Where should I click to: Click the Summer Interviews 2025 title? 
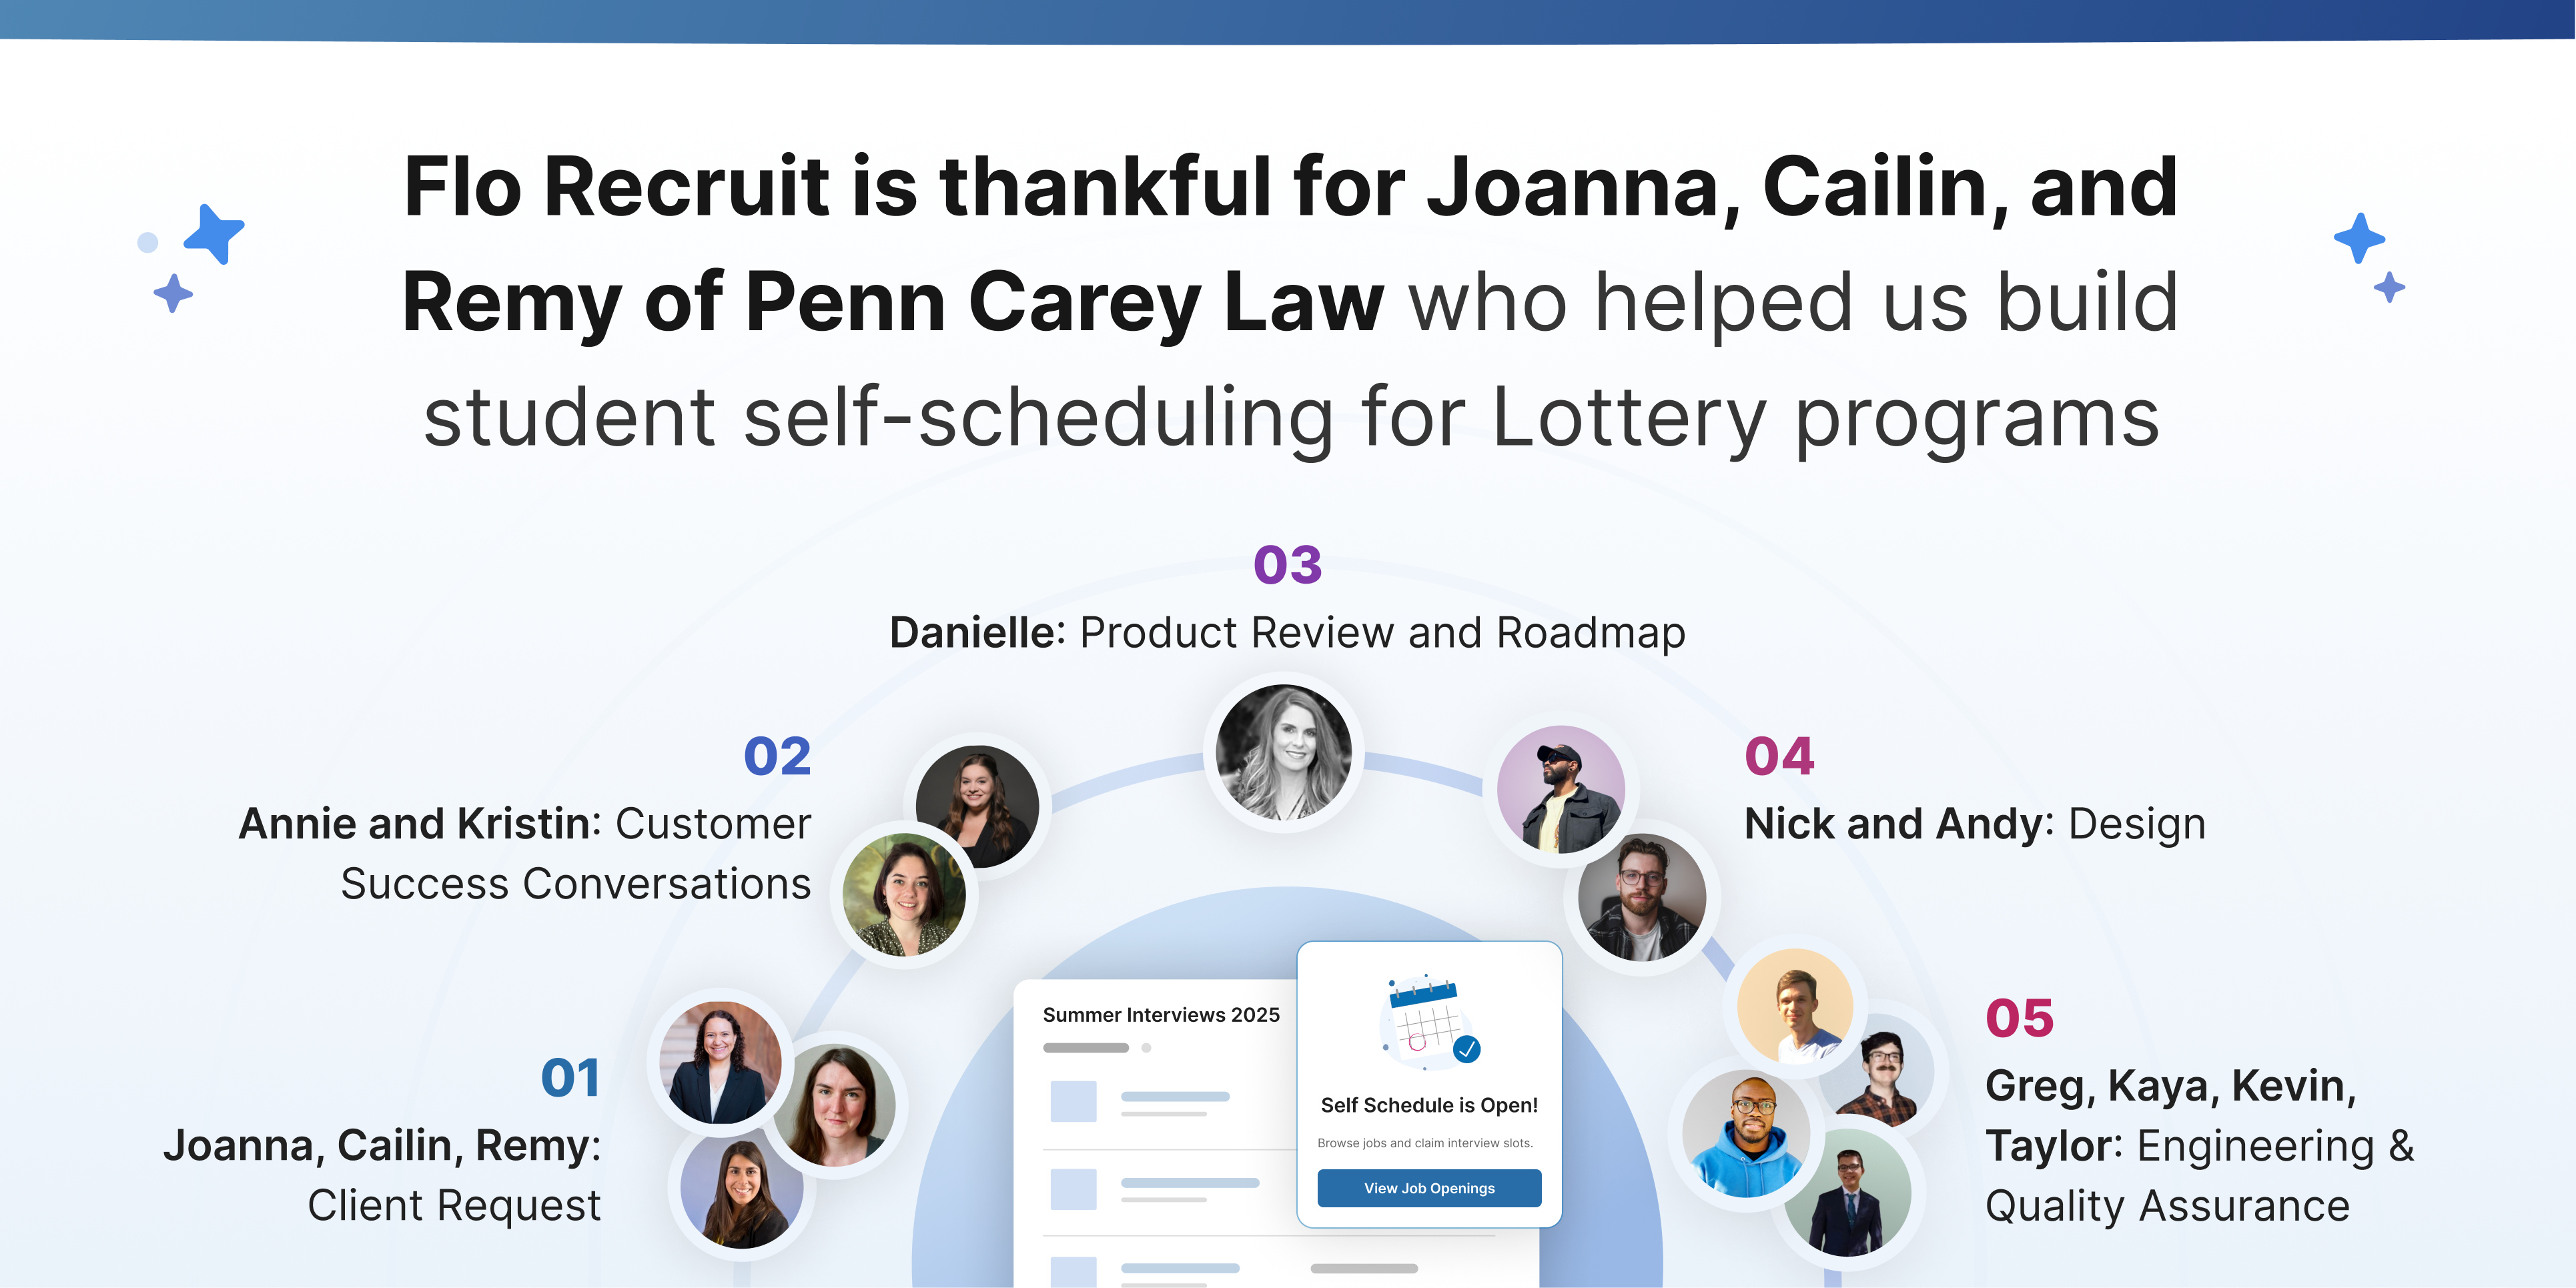point(1161,1015)
